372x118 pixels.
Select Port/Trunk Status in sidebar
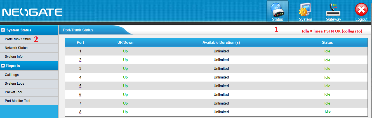(x=18, y=39)
